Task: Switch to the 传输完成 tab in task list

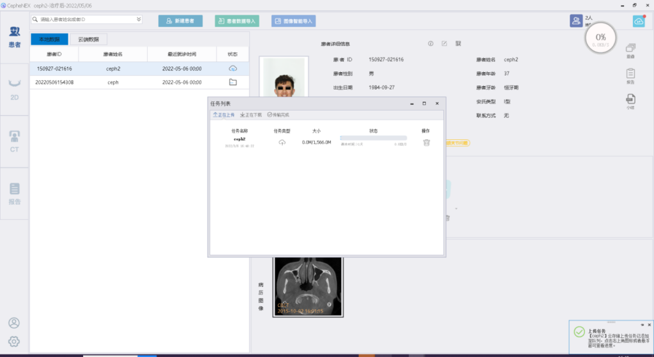Action: 278,115
